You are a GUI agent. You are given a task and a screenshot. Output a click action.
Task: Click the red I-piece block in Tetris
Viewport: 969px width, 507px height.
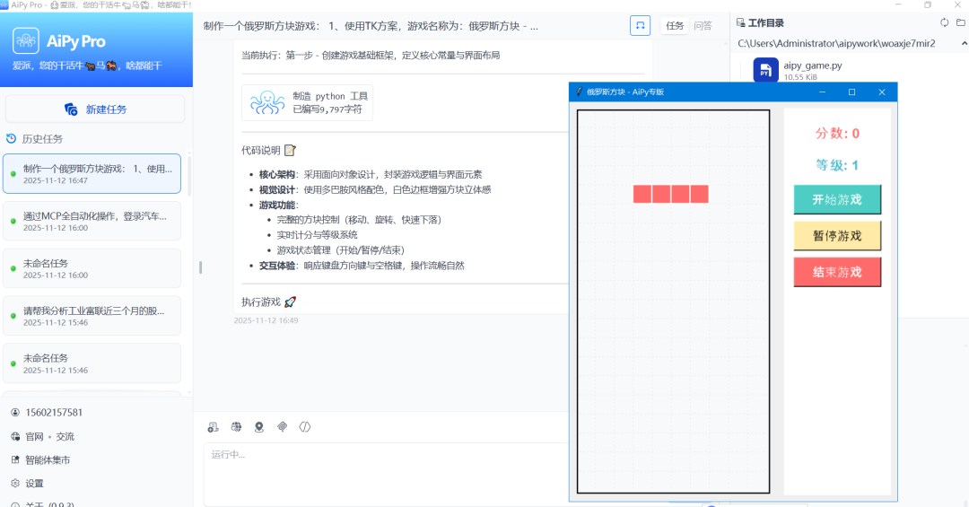pyautogui.click(x=670, y=194)
